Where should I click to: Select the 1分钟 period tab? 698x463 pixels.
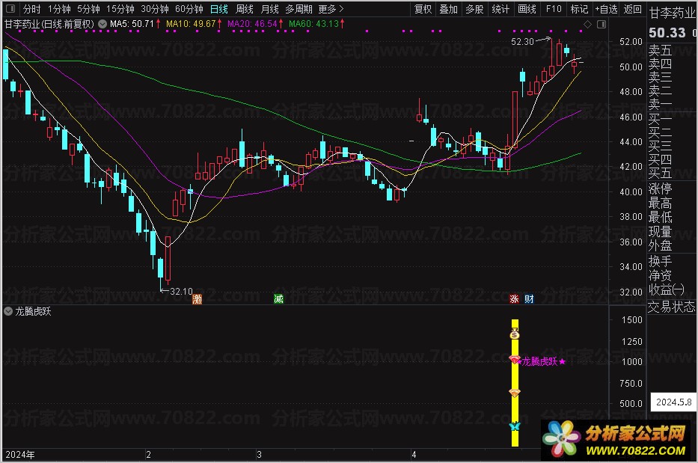[x=60, y=9]
